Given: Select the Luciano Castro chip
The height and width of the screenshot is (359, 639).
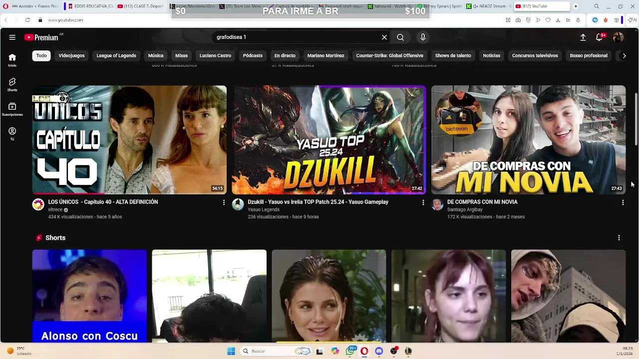Looking at the screenshot, I should 215,56.
